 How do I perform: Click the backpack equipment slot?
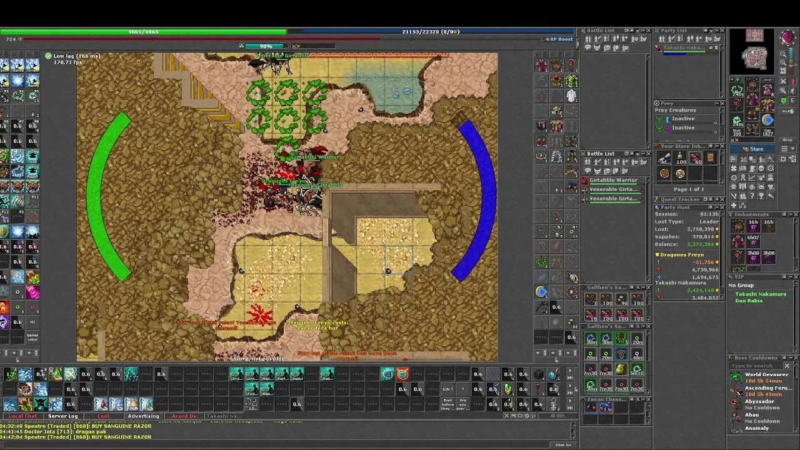767,89
